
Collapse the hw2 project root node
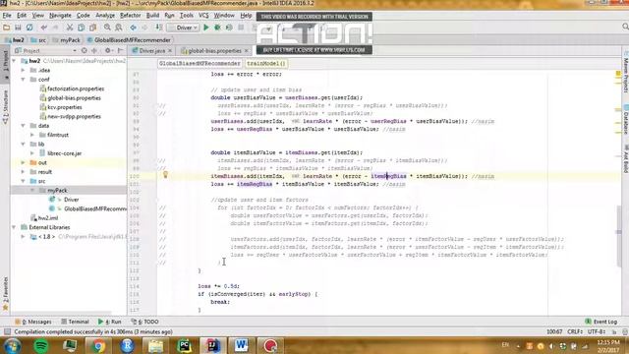tap(15, 61)
